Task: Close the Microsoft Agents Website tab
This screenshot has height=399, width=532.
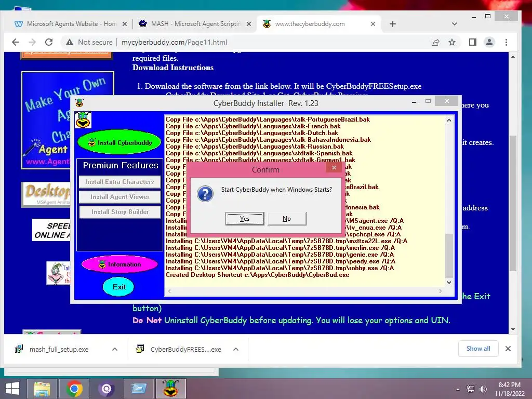Action: 125,24
